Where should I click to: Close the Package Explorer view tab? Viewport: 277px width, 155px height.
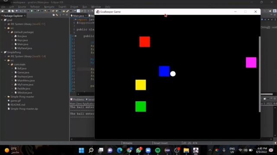[x=25, y=15]
